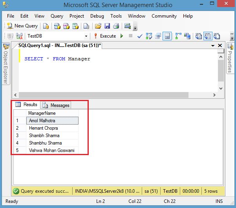Click editor horizontal scrollbar left arrow
236x208 pixels.
coord(15,95)
